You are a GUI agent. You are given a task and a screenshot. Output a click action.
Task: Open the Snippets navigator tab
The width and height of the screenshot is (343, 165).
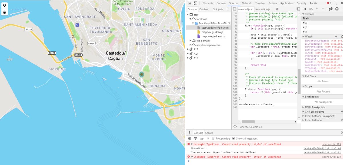tap(218, 9)
